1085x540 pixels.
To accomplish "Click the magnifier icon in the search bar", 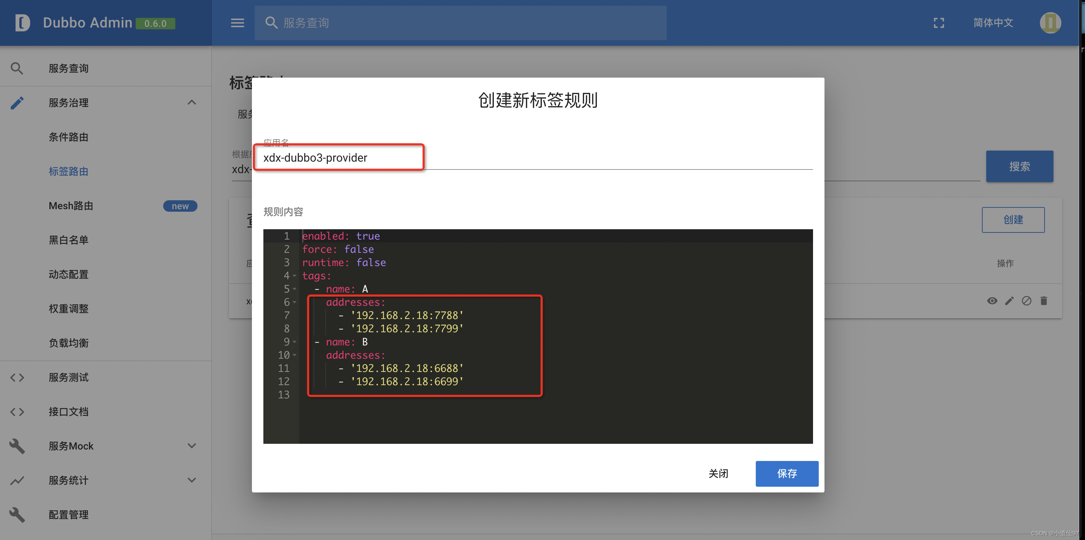I will (x=271, y=23).
